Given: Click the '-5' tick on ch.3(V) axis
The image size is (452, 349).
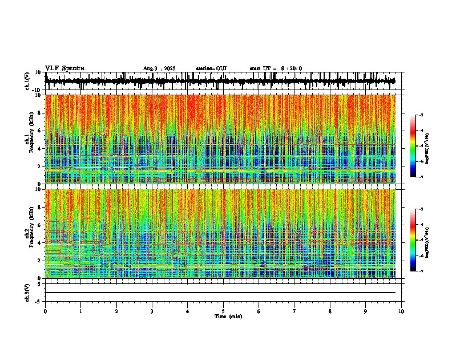Looking at the screenshot, I should coord(38,302).
